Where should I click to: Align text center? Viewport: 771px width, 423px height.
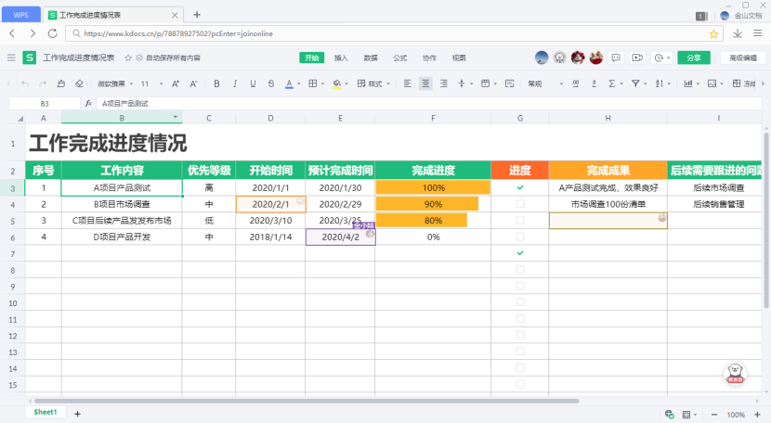click(x=425, y=84)
